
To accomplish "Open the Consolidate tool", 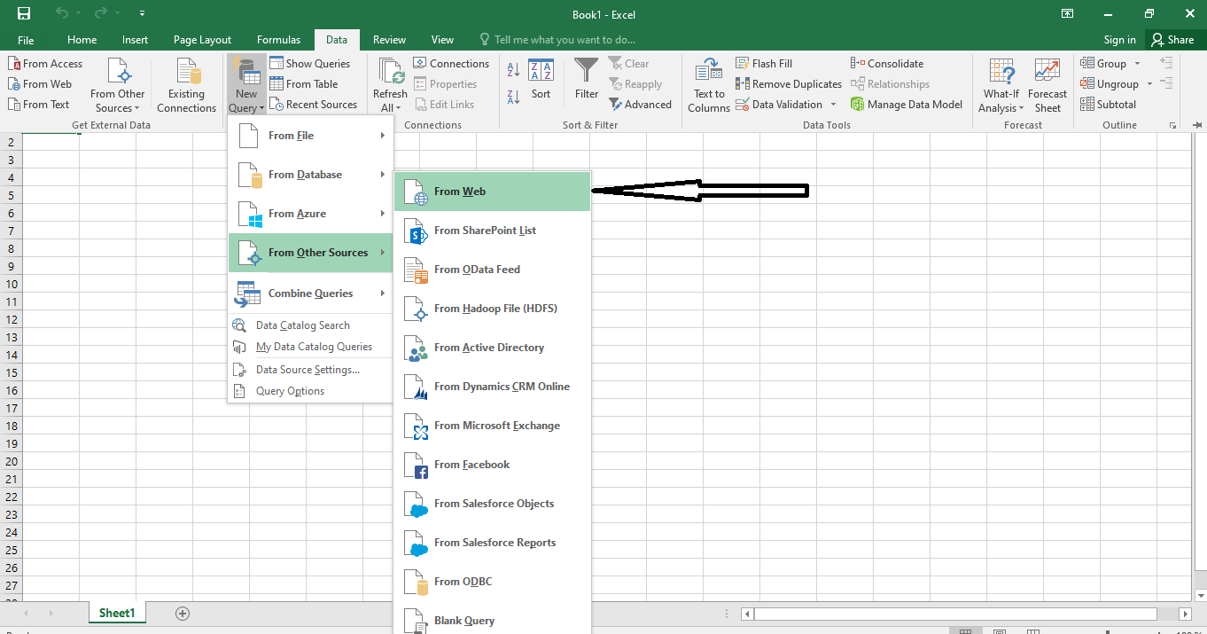I will pos(887,63).
